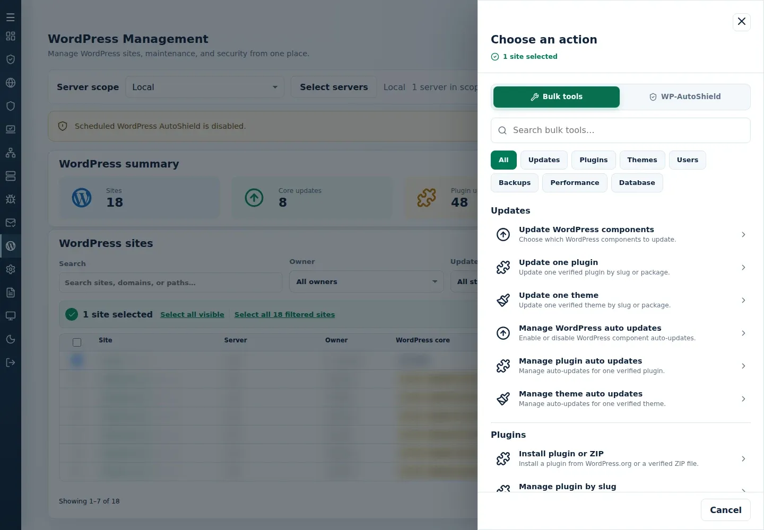Filter tools by the Performance chip

pos(575,183)
